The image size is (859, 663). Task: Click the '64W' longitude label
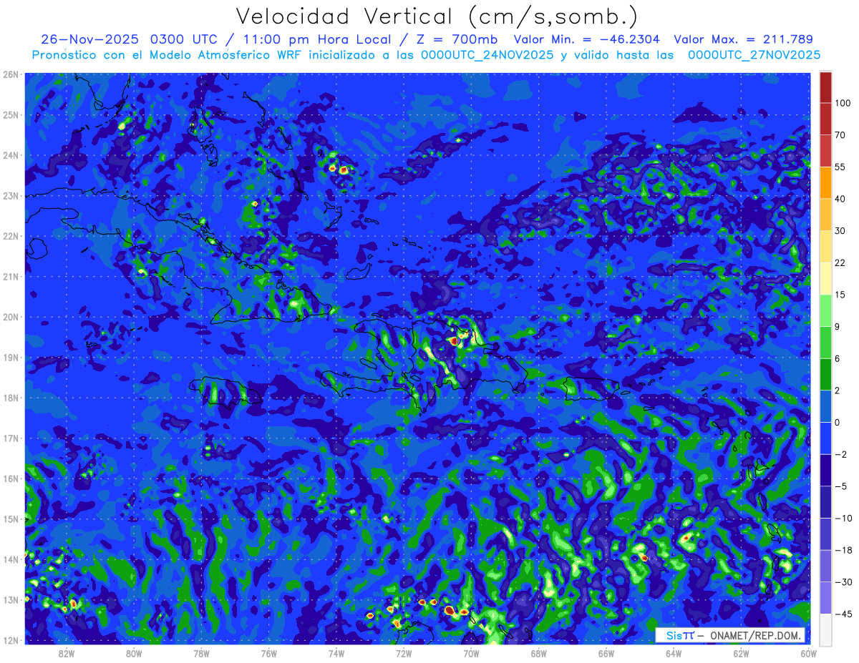(x=674, y=653)
